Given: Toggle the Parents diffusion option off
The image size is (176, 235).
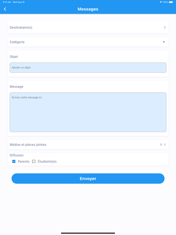Looking at the screenshot, I should coord(14,161).
